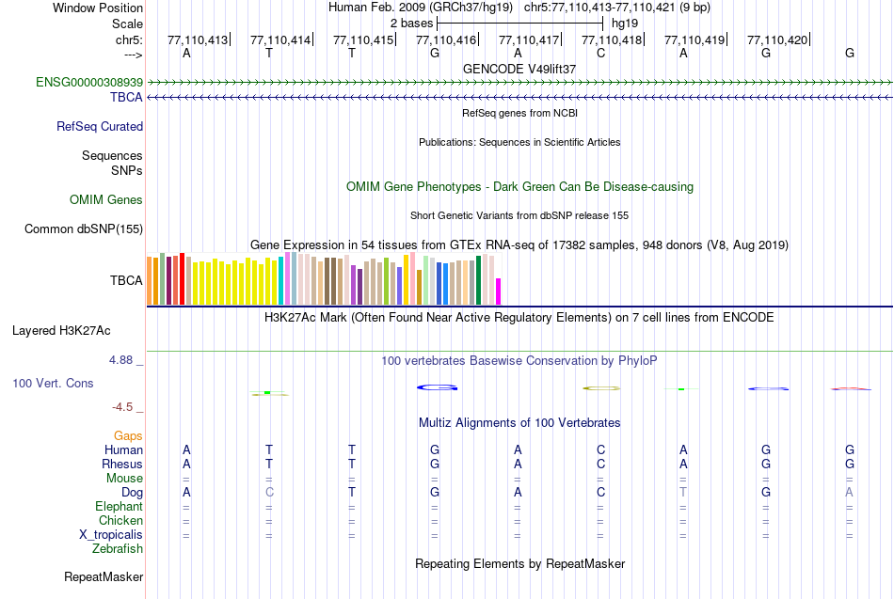Click the hg19 label beside scale bar

[x=625, y=24]
